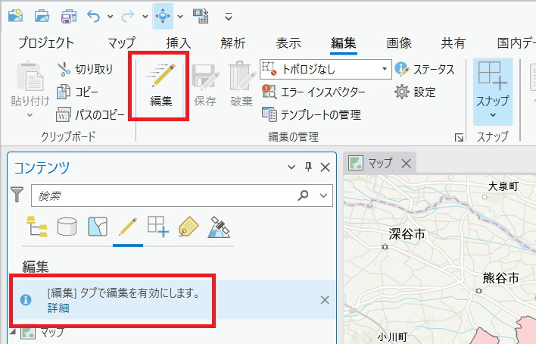Expand the スナップ dropdown arrow

493,116
